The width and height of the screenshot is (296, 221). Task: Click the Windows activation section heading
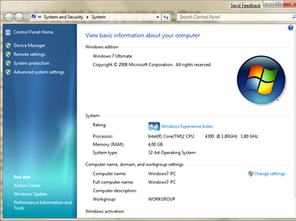pyautogui.click(x=105, y=211)
